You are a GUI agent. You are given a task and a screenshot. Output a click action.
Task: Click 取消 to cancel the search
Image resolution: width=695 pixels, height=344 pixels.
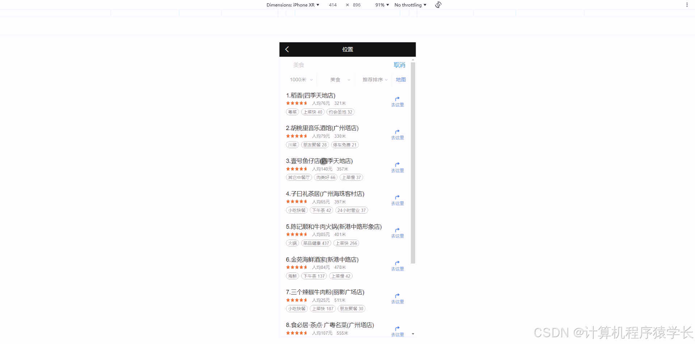pos(399,65)
